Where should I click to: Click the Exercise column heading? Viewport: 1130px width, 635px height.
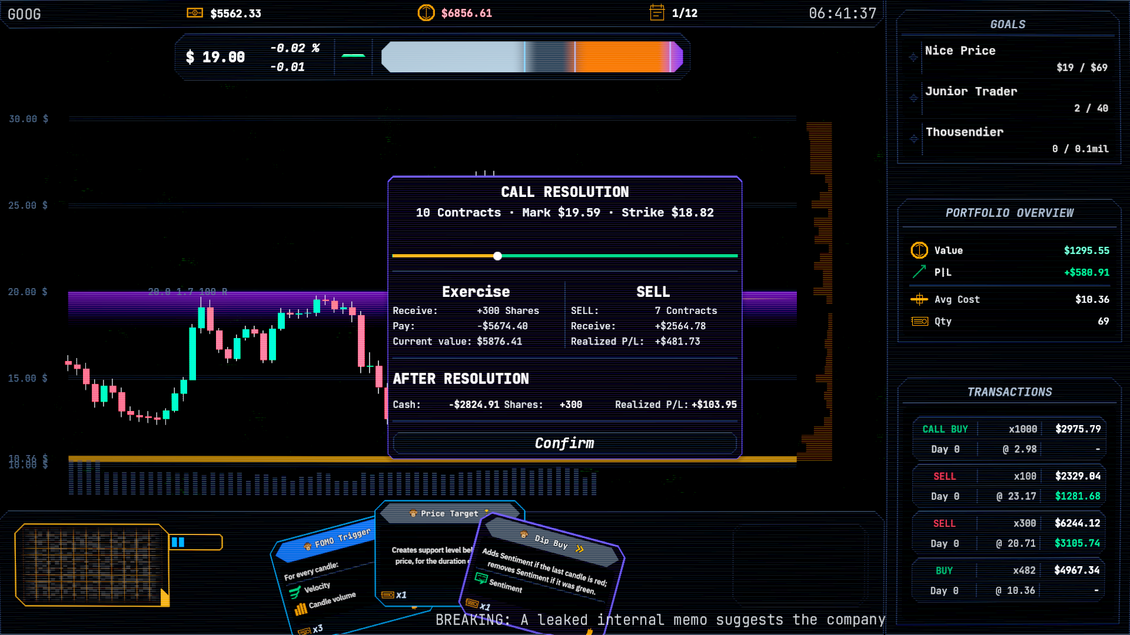(476, 292)
